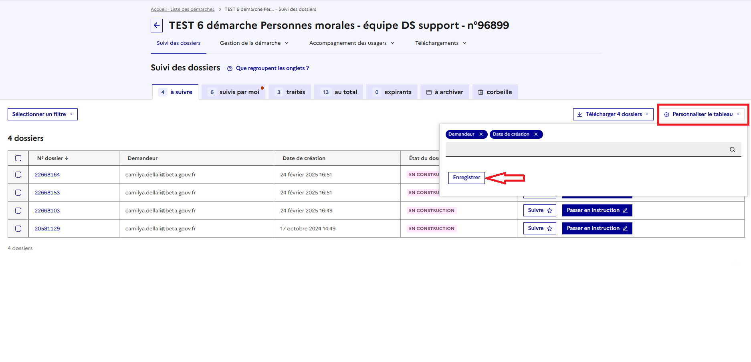Open the à archiver tab

click(445, 92)
